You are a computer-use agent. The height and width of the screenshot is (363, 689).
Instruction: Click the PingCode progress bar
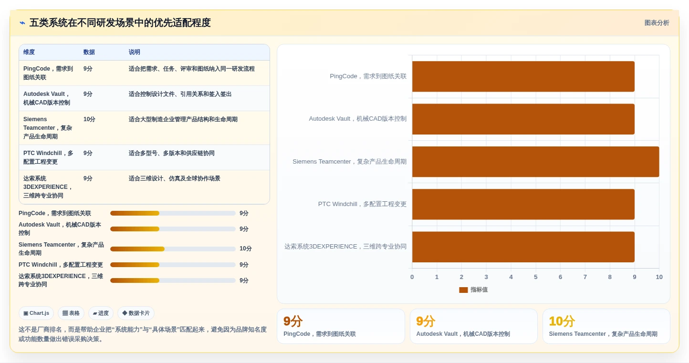[x=173, y=213]
